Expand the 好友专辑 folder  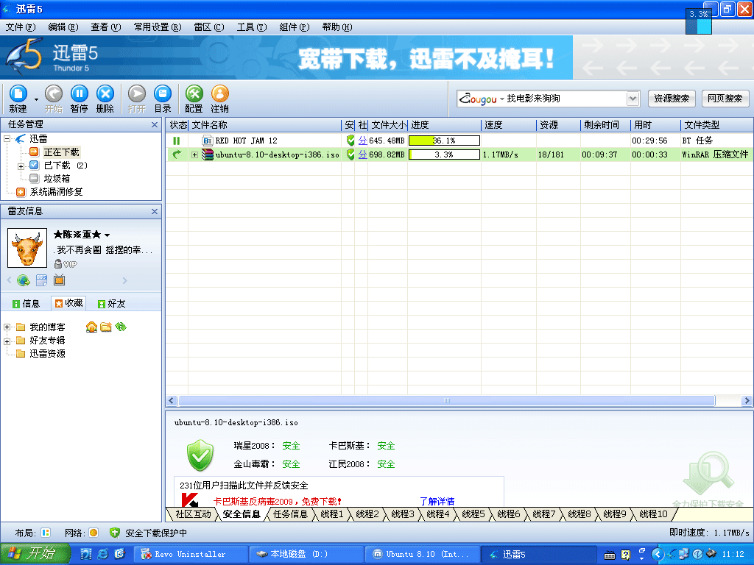(x=7, y=341)
